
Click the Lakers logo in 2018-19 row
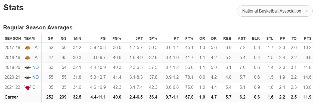pyautogui.click(x=27, y=57)
